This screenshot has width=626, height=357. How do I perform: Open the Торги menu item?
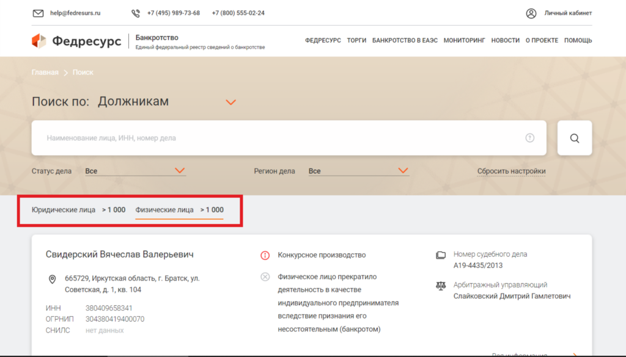[356, 41]
